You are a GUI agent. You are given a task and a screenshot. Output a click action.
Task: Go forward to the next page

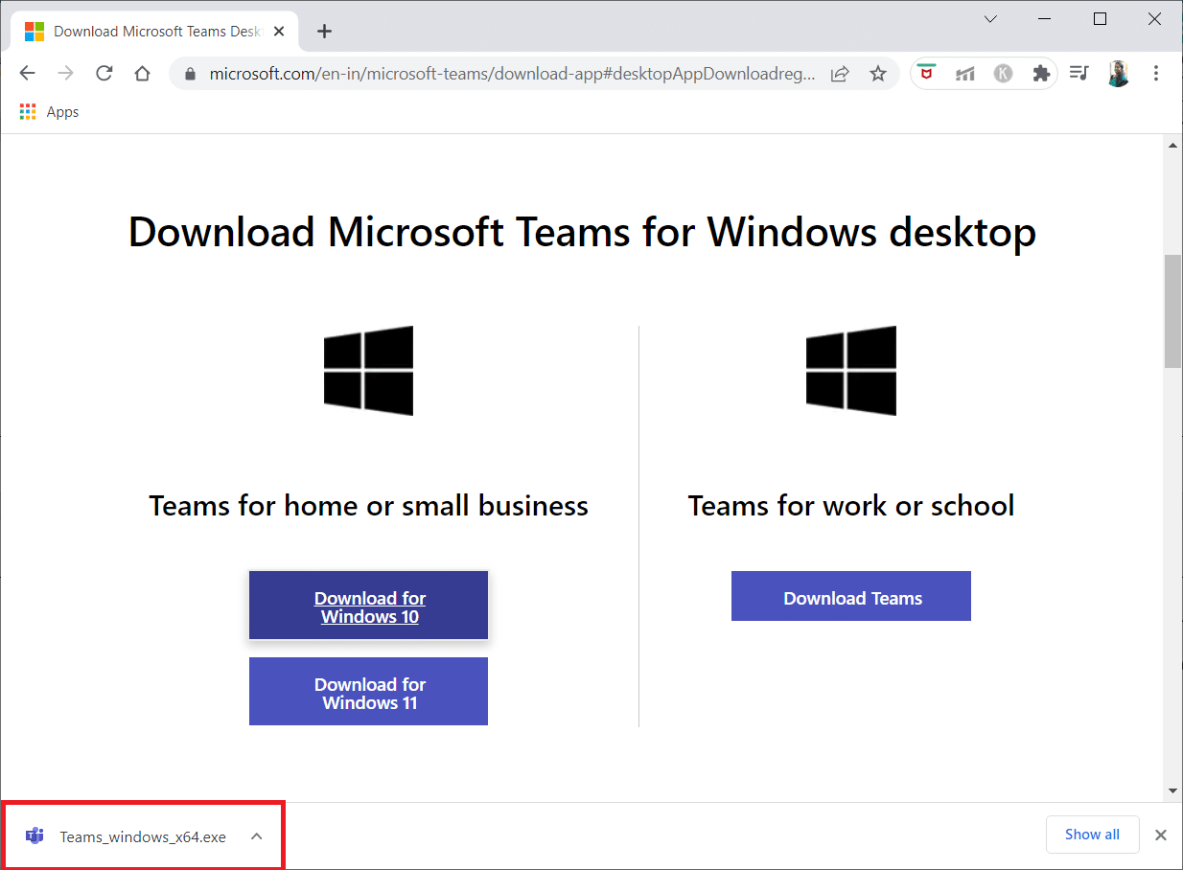[x=65, y=74]
